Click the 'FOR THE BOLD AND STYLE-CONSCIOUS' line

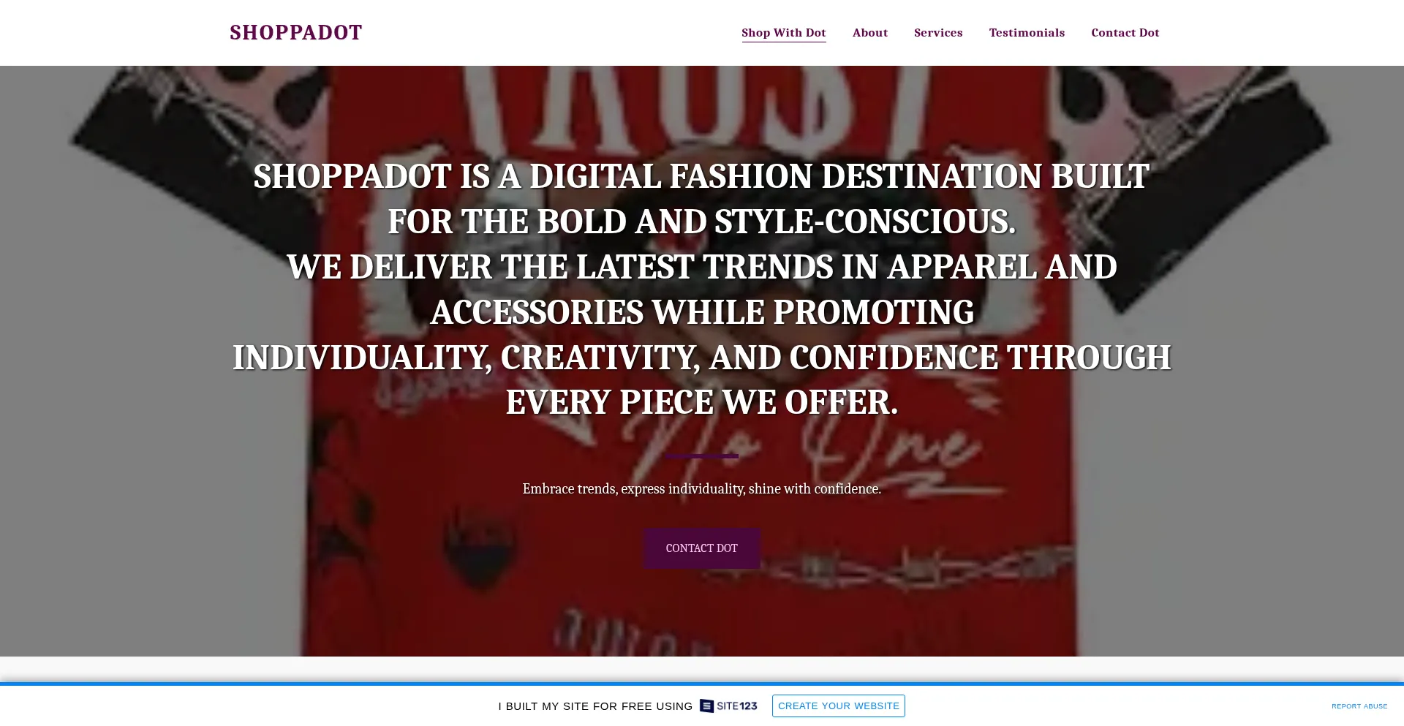pyautogui.click(x=701, y=222)
